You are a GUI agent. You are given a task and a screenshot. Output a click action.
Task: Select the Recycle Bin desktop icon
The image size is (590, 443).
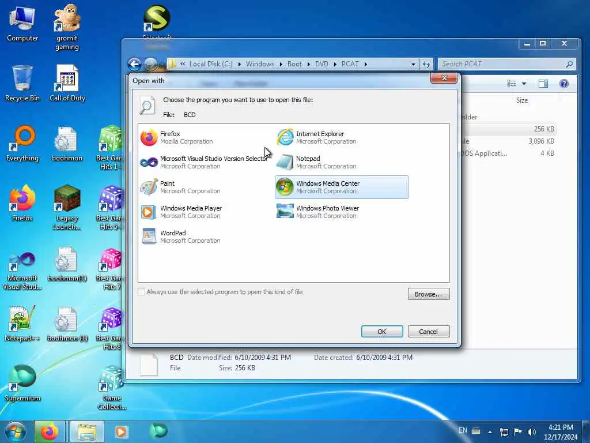(x=22, y=84)
